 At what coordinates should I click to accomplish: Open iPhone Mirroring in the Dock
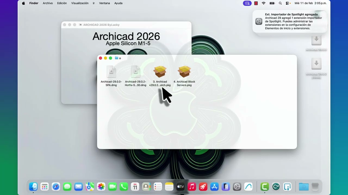pos(226,187)
